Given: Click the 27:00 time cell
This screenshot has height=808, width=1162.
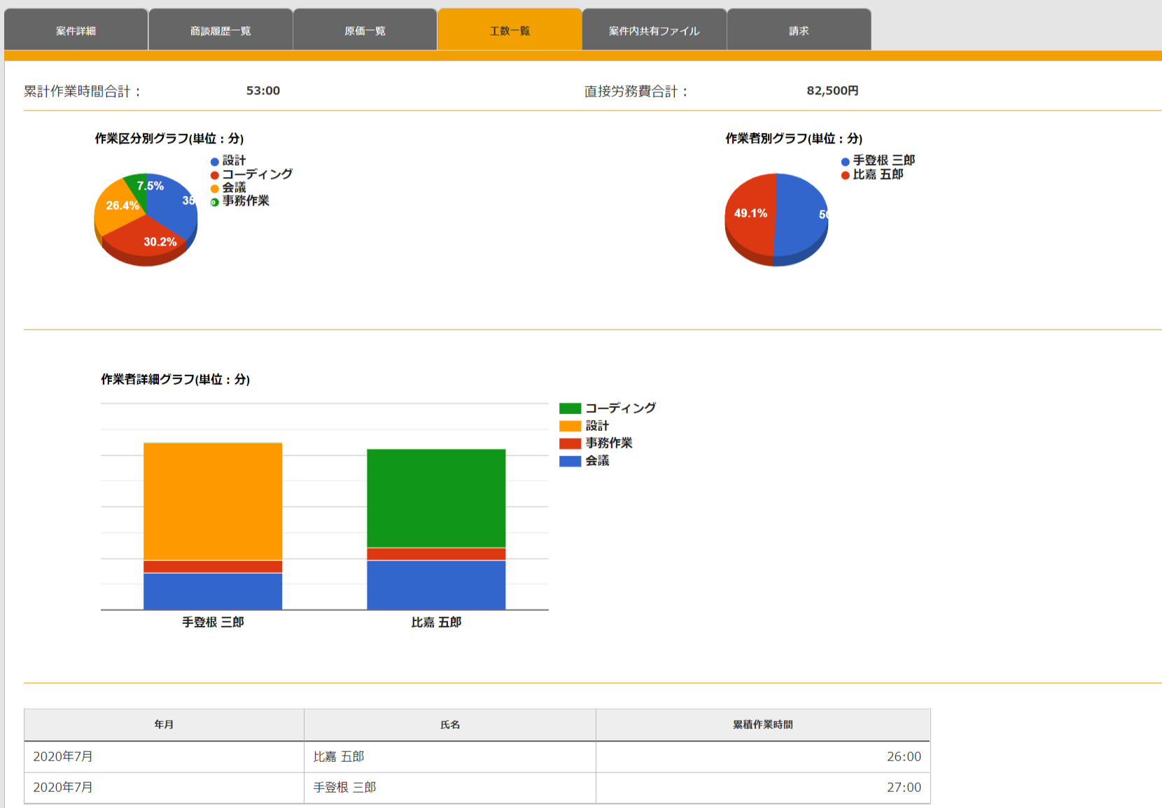Looking at the screenshot, I should point(763,788).
